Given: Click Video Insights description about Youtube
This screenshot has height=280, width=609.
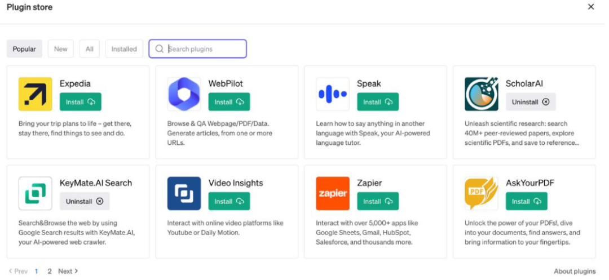Looking at the screenshot, I should 225,228.
